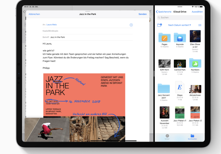The width and height of the screenshot is (221, 154).
Task: Open the Pages folder
Action: 164,37
